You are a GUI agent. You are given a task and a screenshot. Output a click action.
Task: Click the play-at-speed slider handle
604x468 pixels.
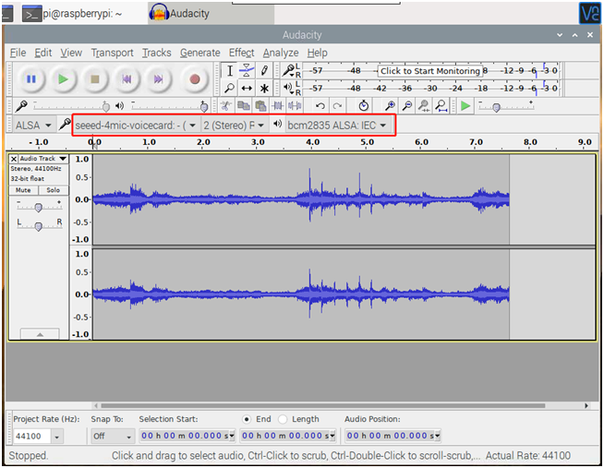497,107
